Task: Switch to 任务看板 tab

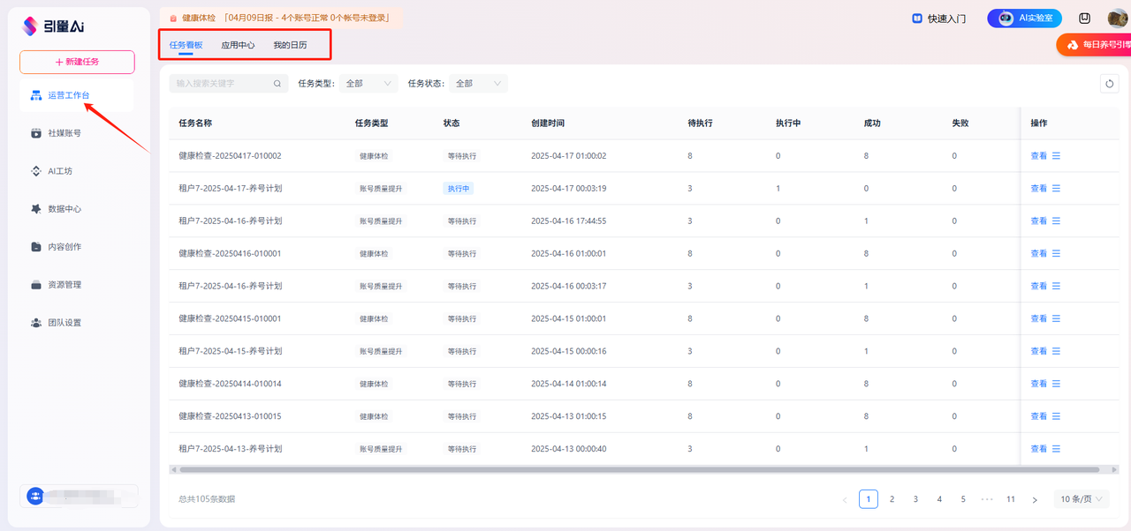Action: coord(186,45)
